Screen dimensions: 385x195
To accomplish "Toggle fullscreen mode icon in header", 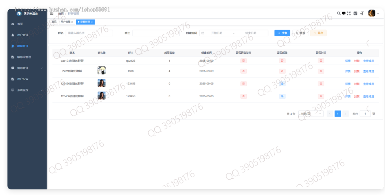I will (x=349, y=13).
